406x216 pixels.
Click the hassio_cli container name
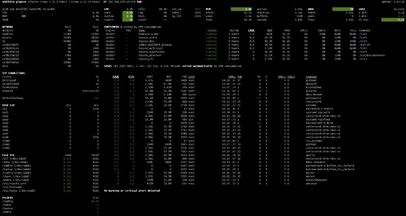pyautogui.click(x=147, y=59)
